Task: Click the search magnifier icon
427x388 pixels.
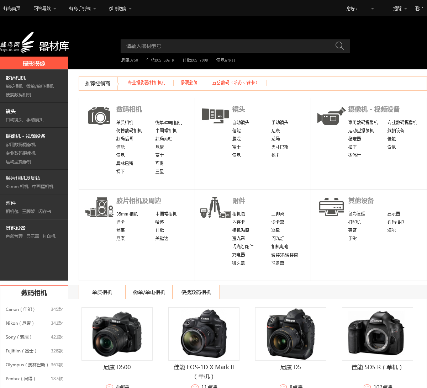Action: [339, 46]
